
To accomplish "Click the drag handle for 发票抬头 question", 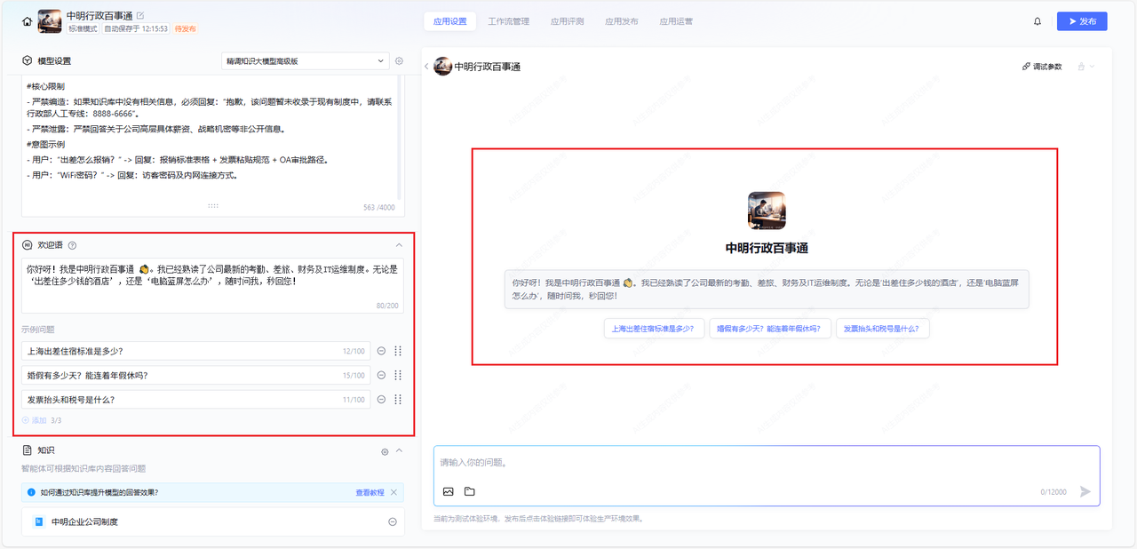I will tap(398, 400).
